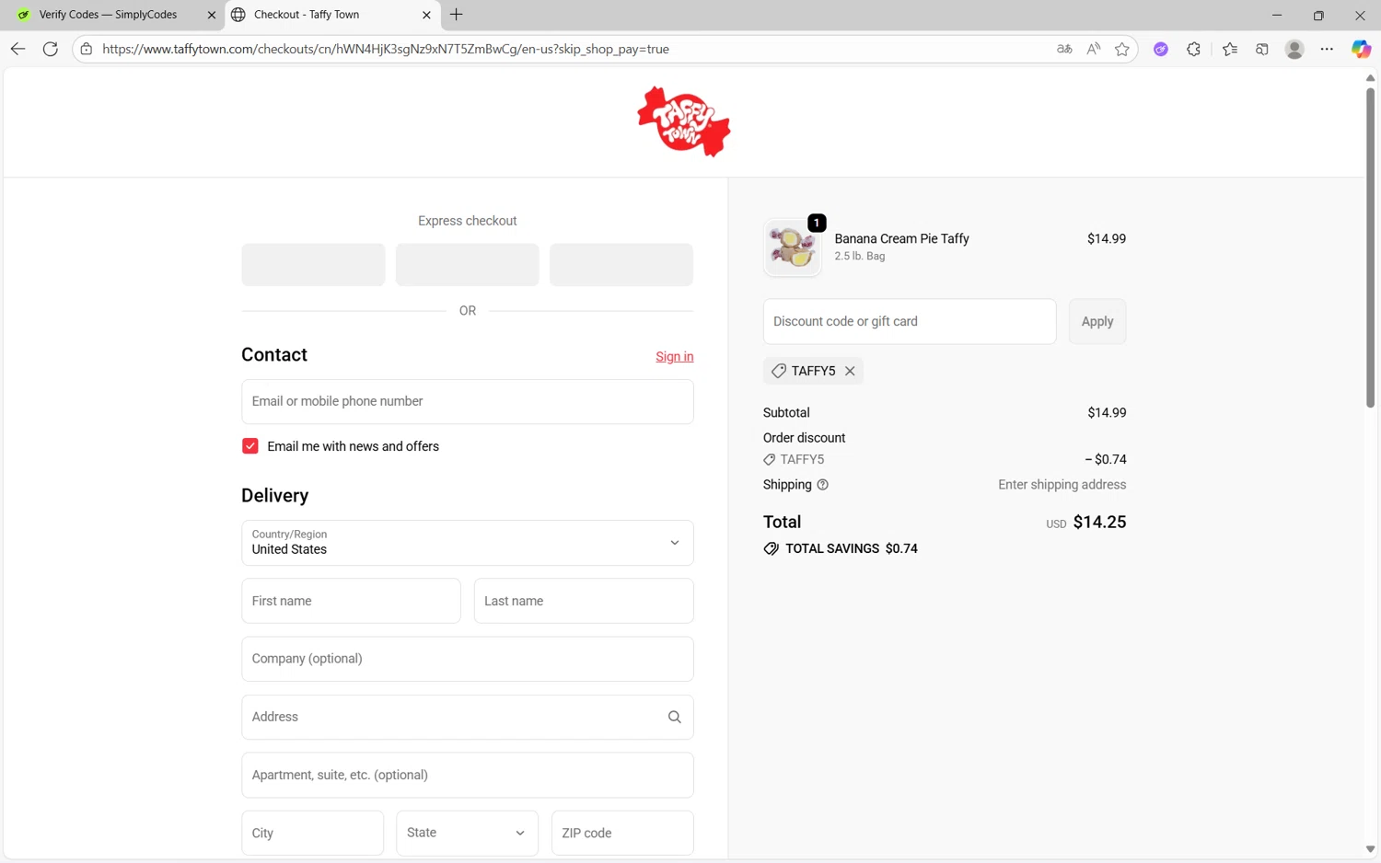
Task: Click the Enter shipping address text
Action: click(x=1062, y=485)
